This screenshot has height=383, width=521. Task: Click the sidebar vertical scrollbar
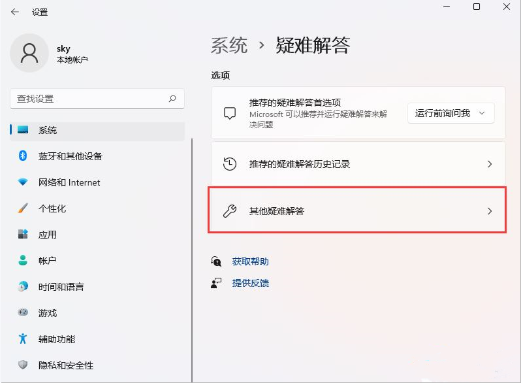192,259
